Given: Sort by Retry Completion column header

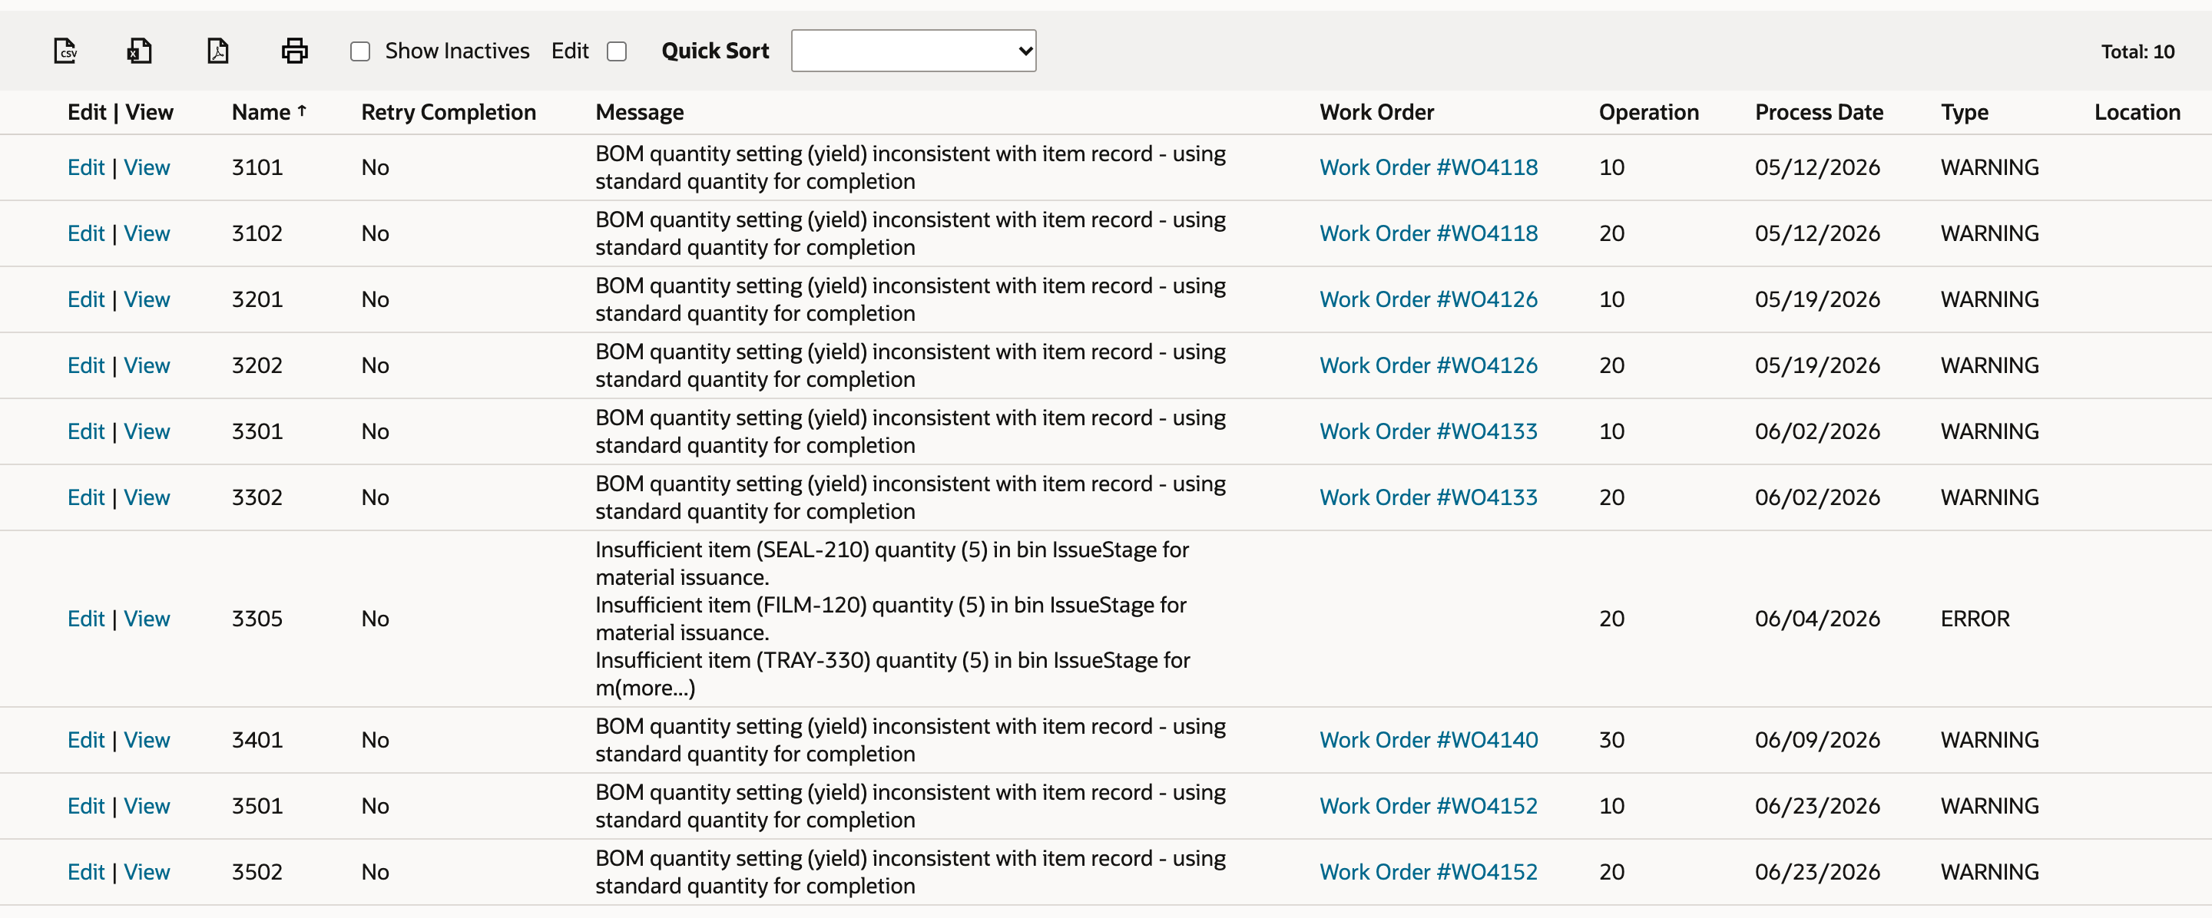Looking at the screenshot, I should point(449,112).
